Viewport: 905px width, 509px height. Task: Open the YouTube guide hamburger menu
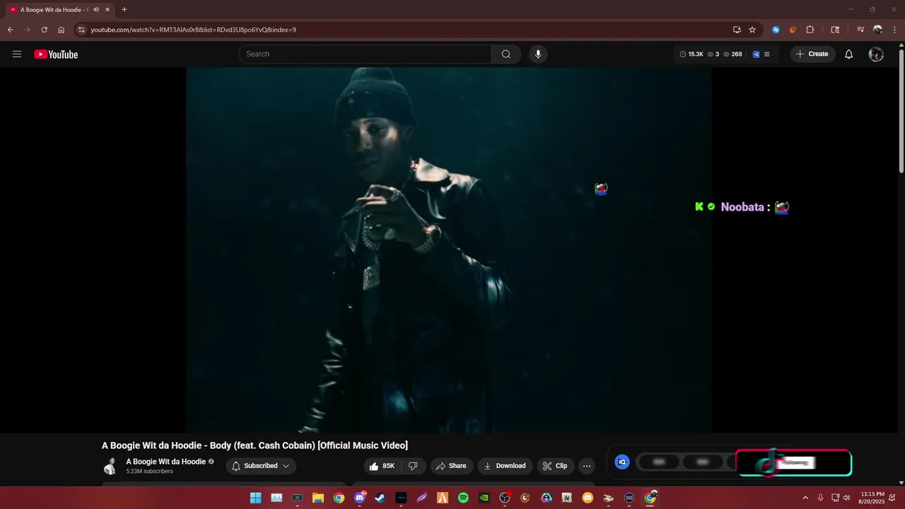tap(17, 54)
